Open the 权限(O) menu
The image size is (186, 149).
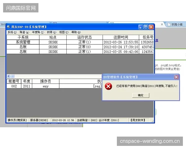51,32
